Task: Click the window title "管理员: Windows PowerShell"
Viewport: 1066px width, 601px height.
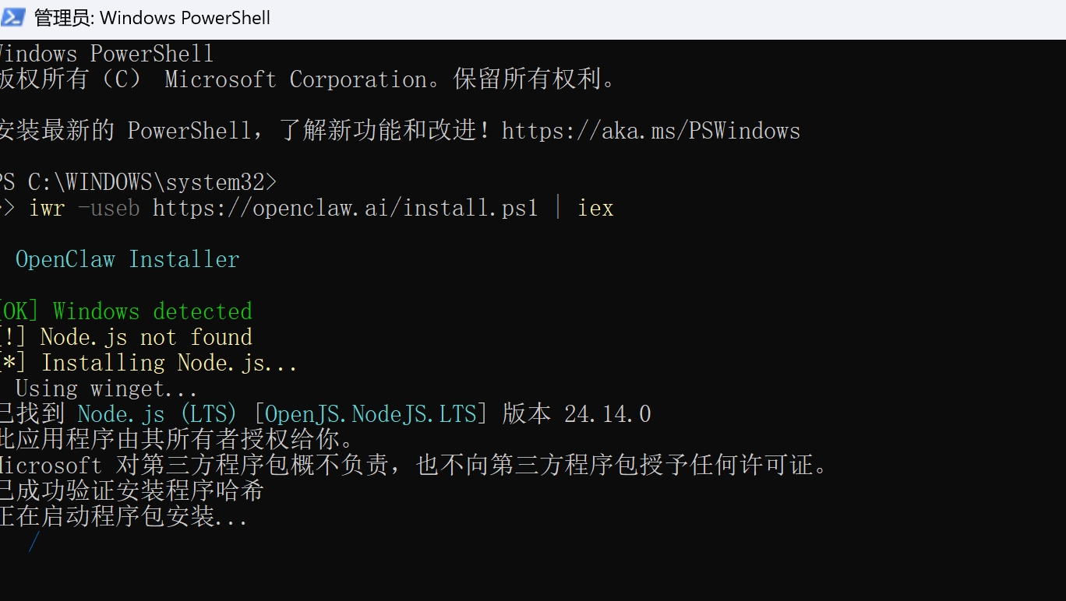Action: [153, 18]
